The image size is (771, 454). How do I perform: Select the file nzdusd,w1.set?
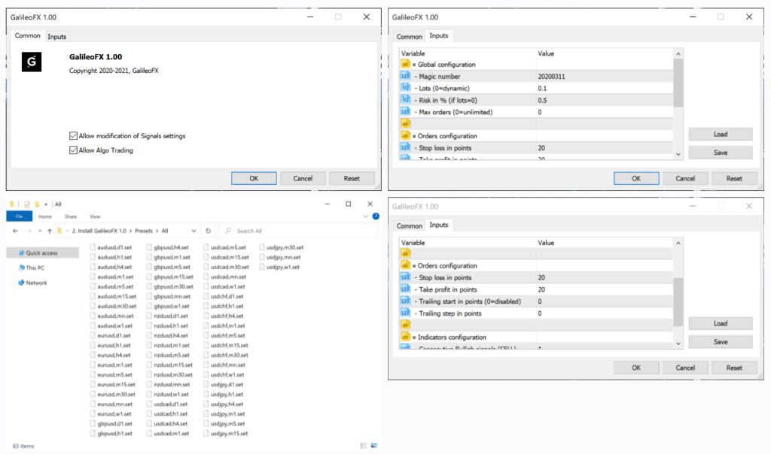tap(168, 394)
